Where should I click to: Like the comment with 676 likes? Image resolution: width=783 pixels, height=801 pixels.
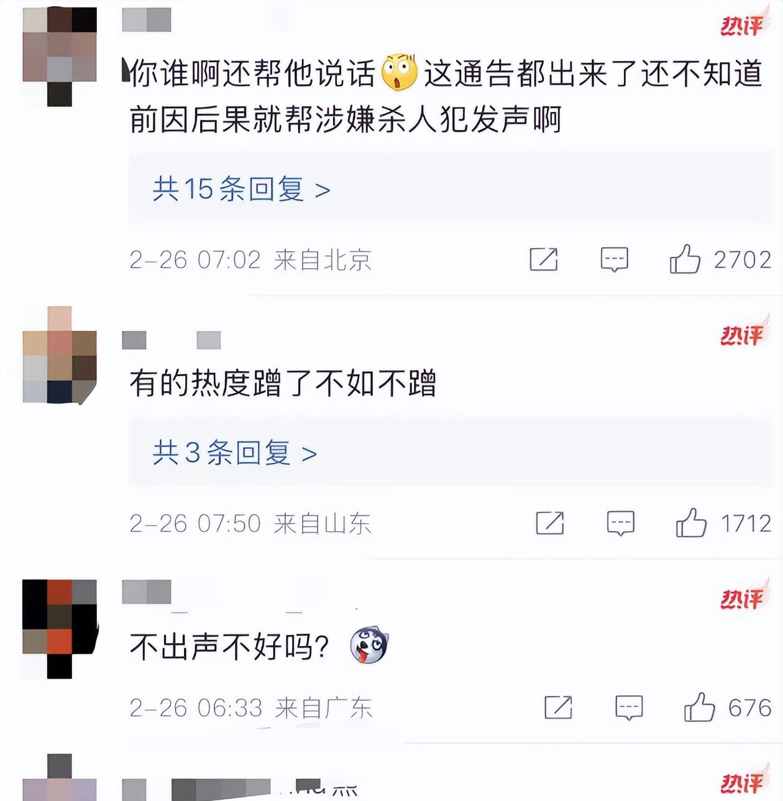click(x=699, y=707)
